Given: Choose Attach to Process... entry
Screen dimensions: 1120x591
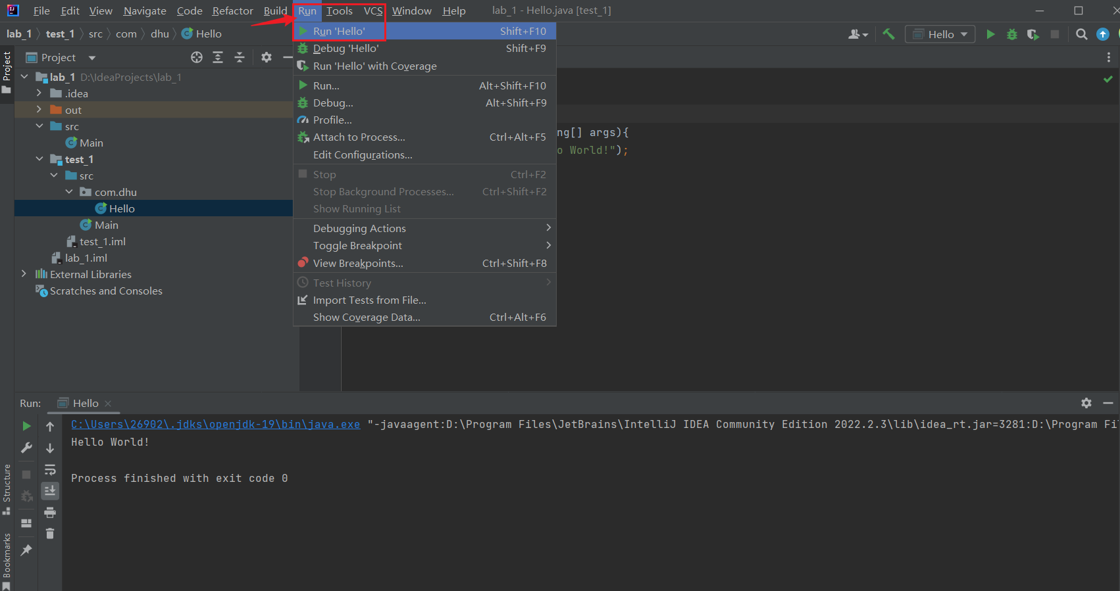Looking at the screenshot, I should [424, 137].
